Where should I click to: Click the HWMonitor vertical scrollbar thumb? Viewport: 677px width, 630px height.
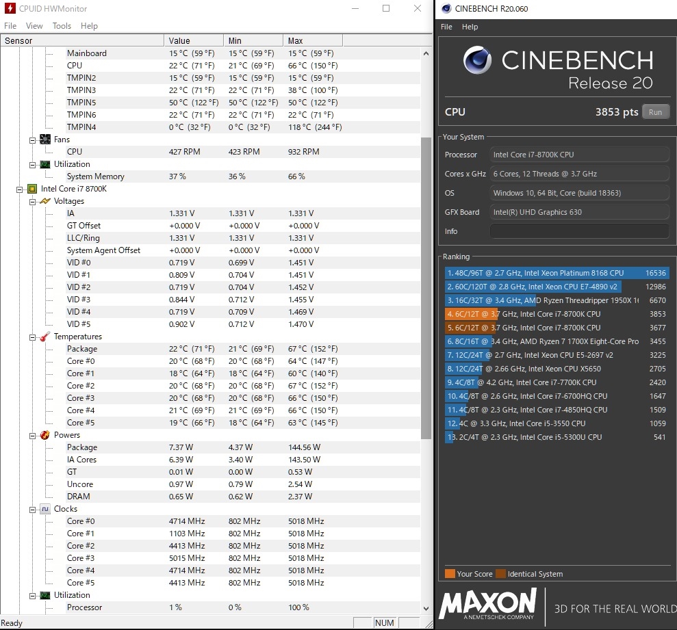point(426,288)
